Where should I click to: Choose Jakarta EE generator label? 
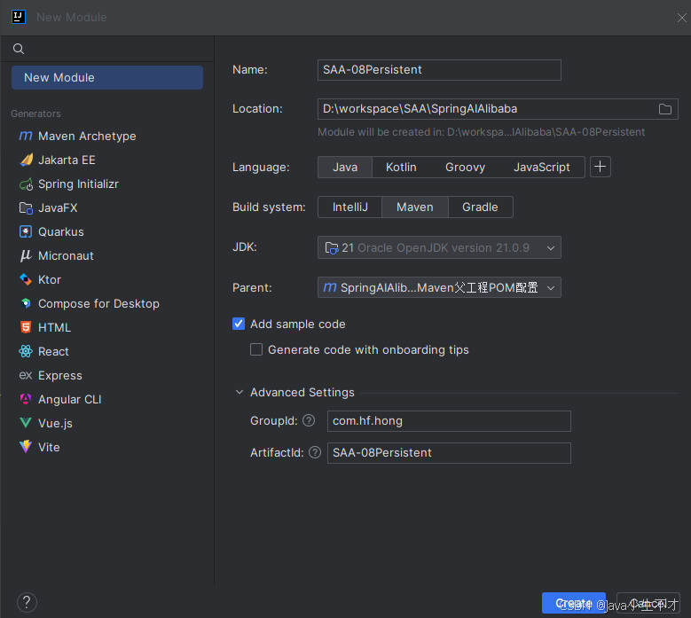(67, 160)
